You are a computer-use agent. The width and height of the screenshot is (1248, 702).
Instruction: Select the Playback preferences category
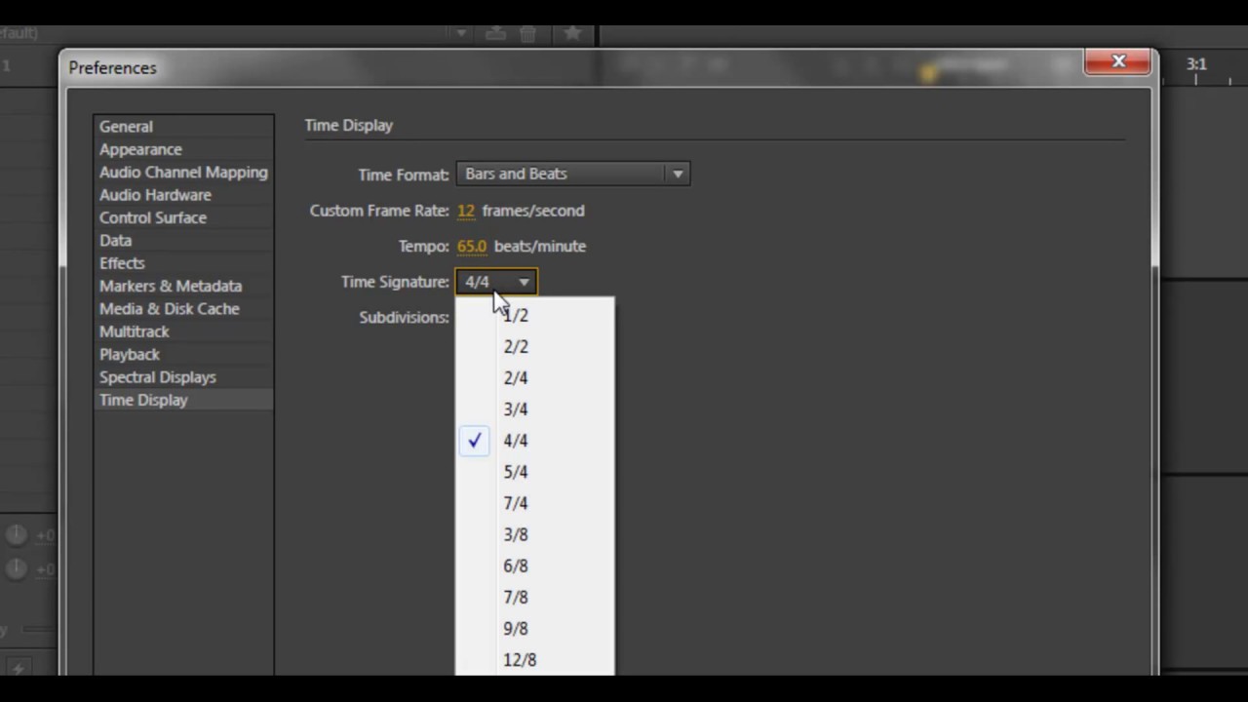(183, 354)
